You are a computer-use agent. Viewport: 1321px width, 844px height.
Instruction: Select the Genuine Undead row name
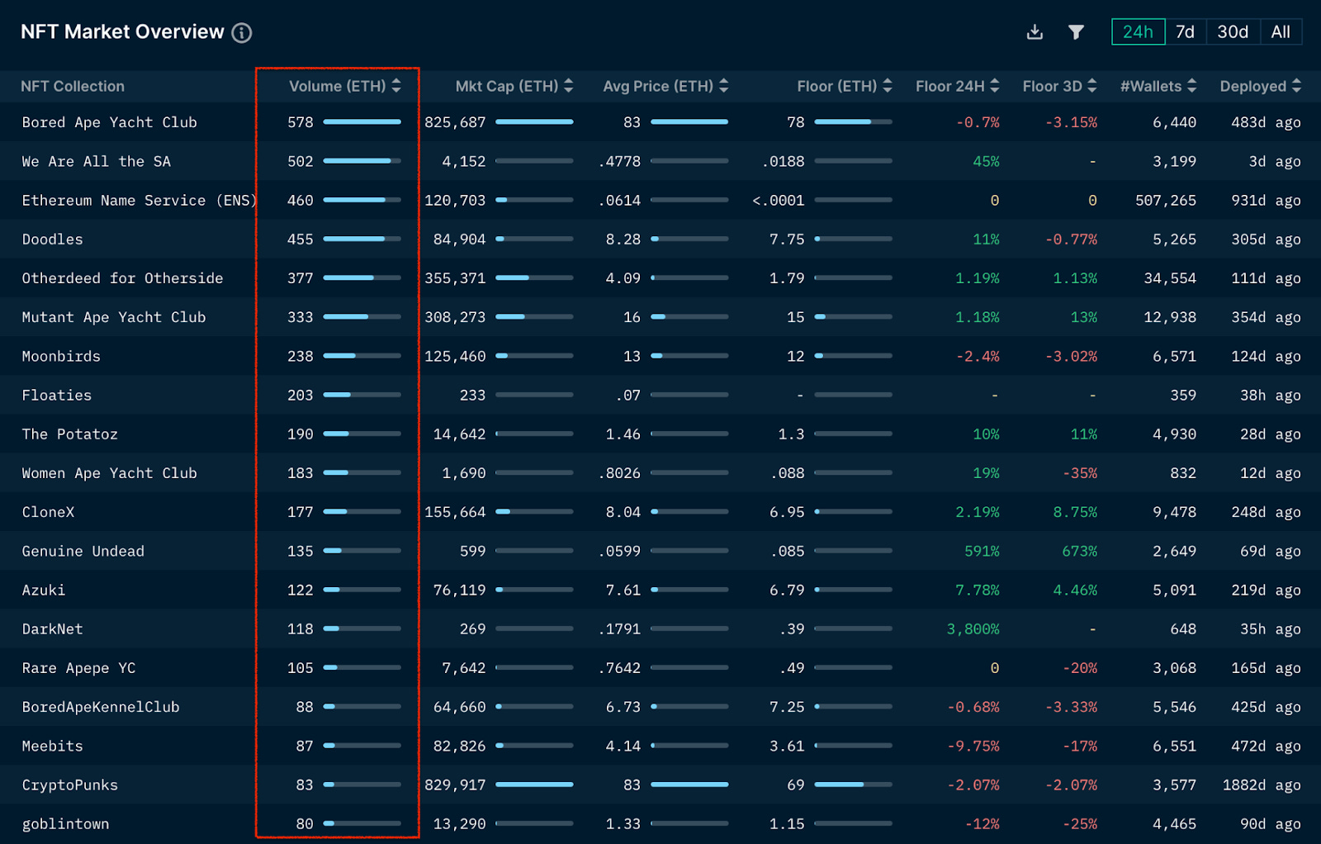pyautogui.click(x=83, y=551)
